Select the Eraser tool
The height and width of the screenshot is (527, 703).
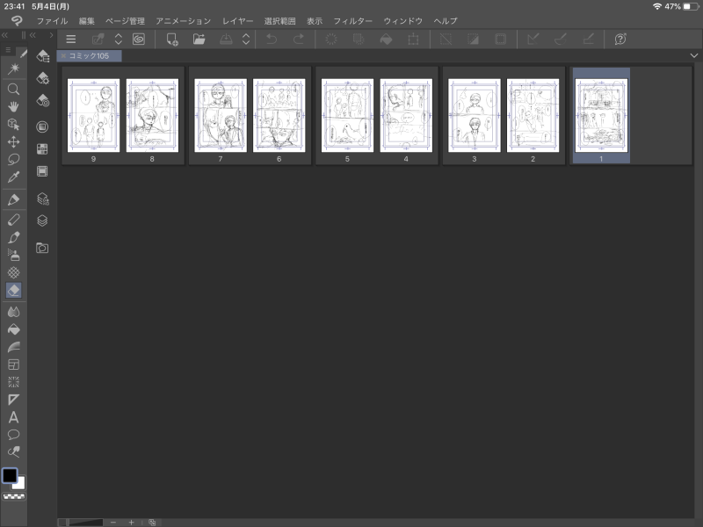tap(13, 291)
